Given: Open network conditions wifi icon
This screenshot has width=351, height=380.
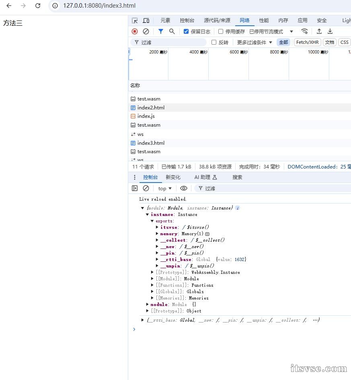Looking at the screenshot, I should [x=304, y=31].
